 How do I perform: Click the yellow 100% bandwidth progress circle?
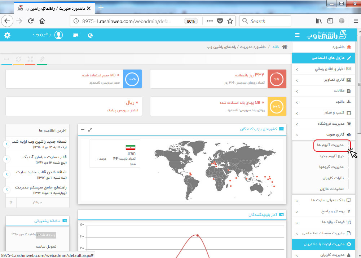[x=277, y=106]
